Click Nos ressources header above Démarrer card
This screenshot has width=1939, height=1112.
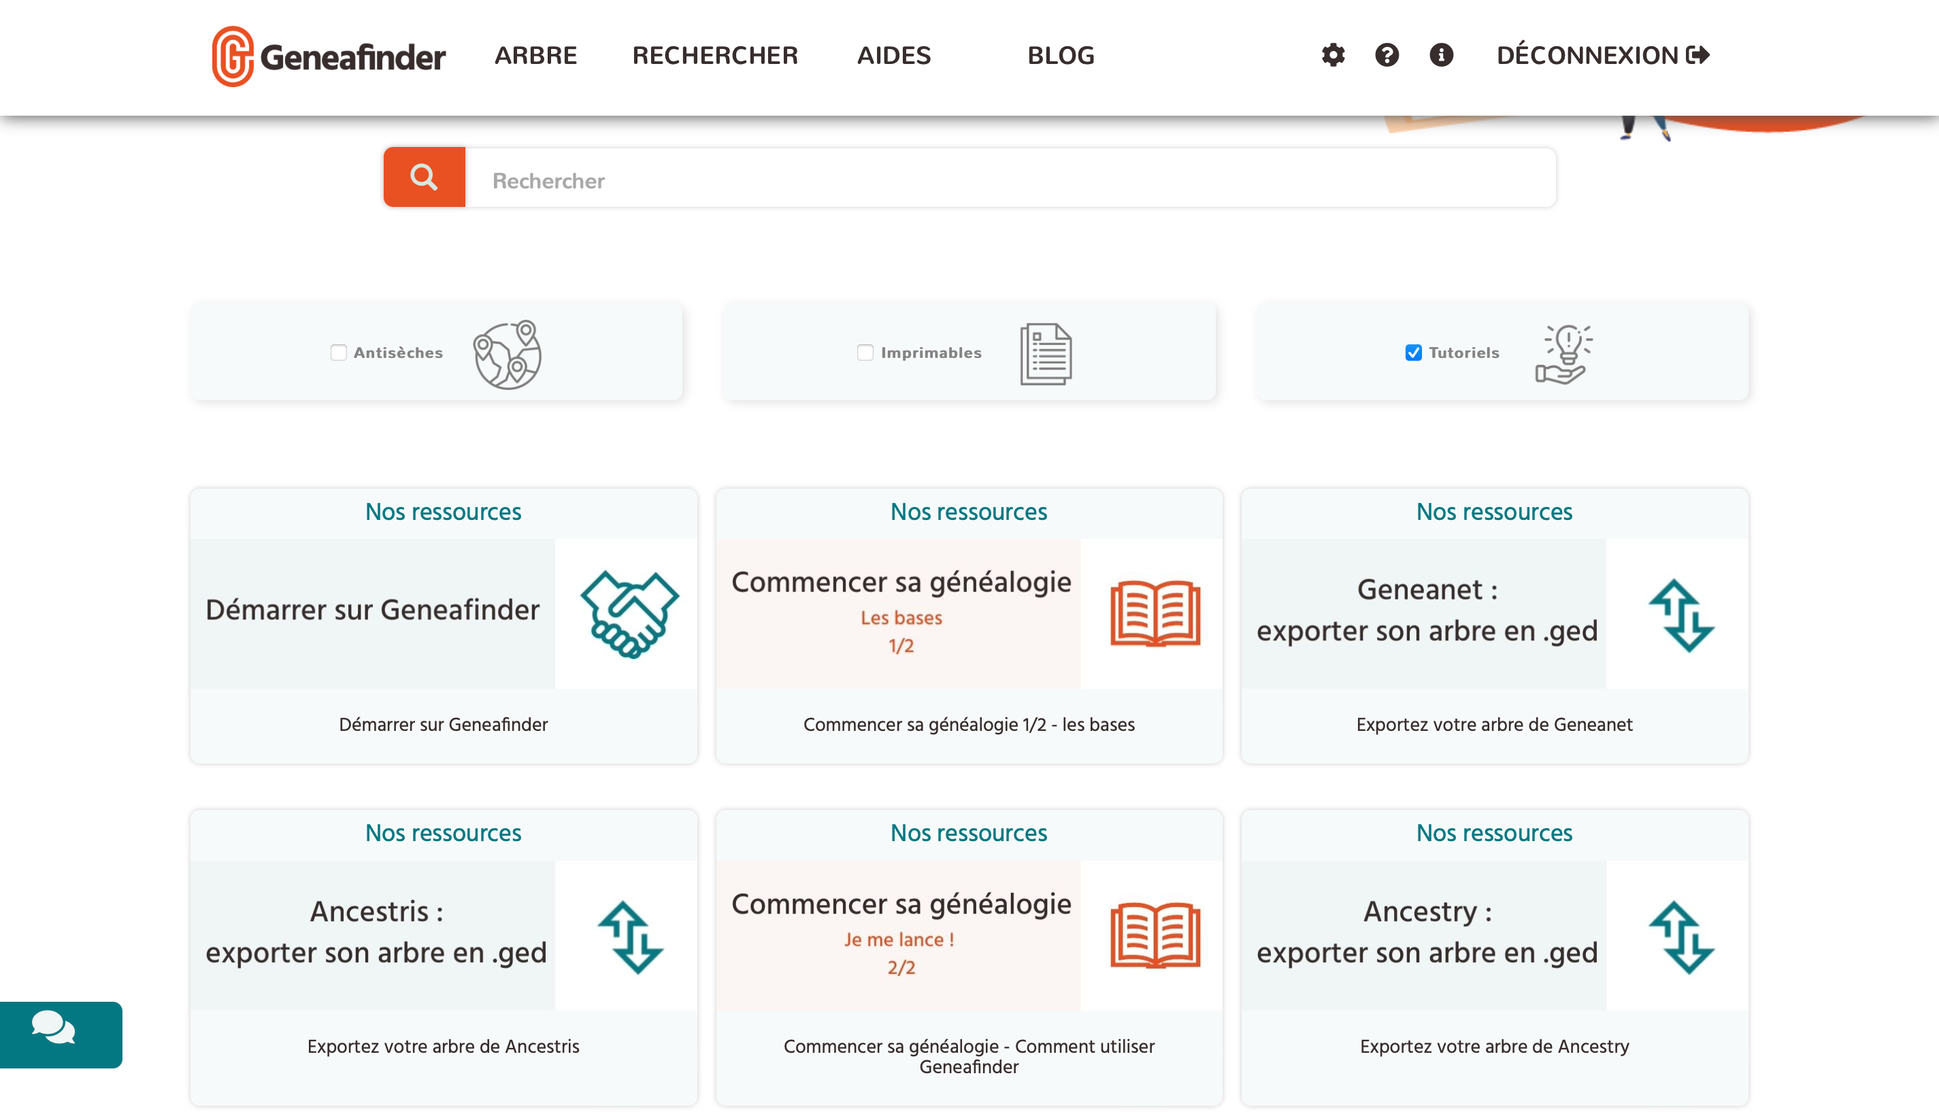[444, 512]
